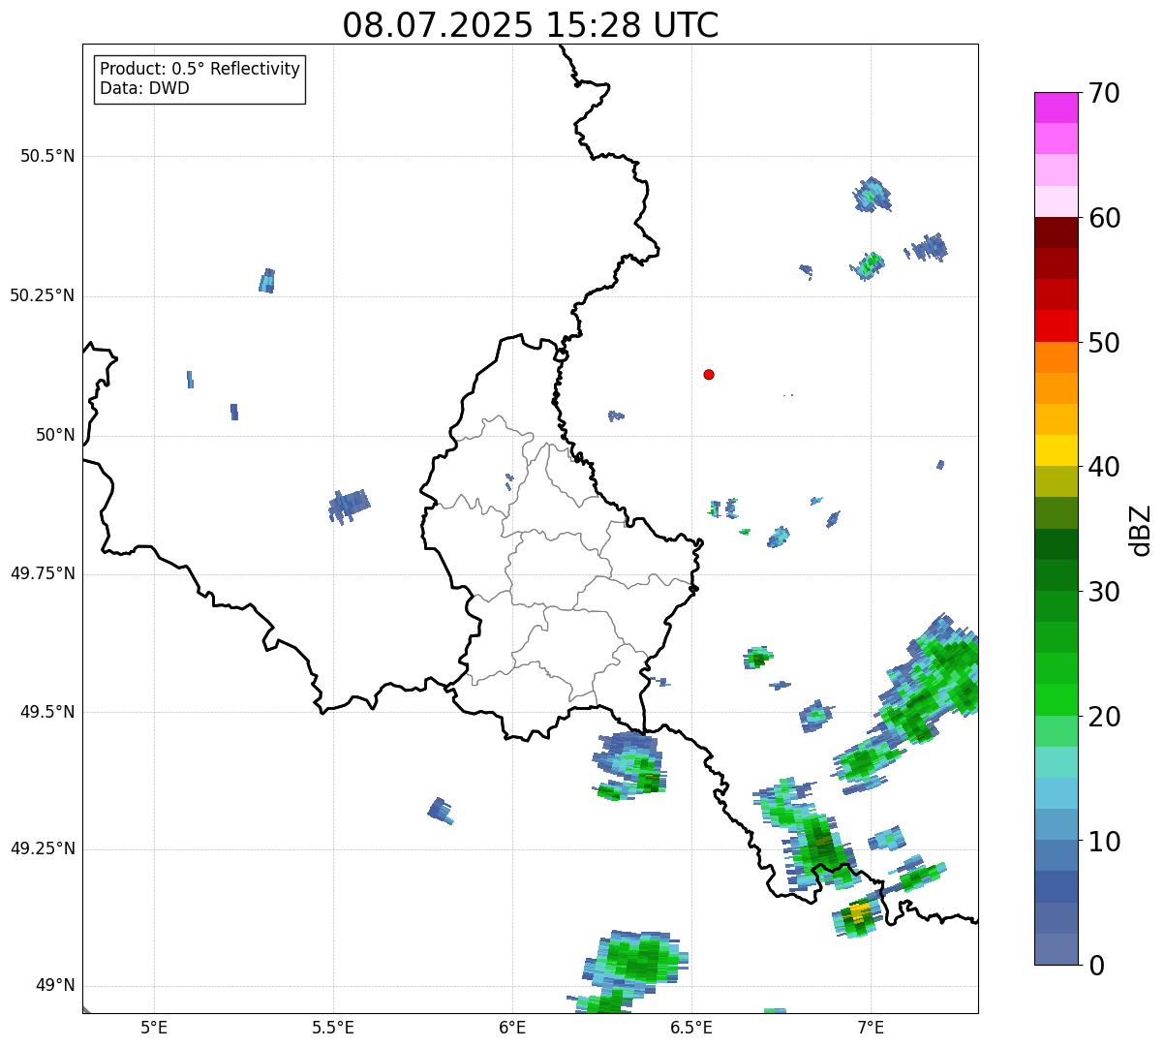
Task: Click the '6°E' longitude label
Action: 512,1027
